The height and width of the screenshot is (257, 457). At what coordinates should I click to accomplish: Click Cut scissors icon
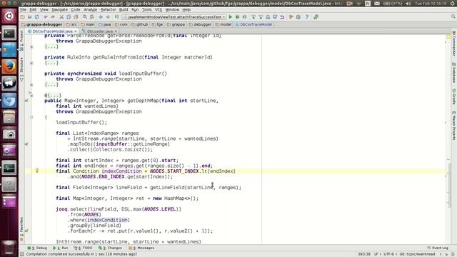(61, 17)
